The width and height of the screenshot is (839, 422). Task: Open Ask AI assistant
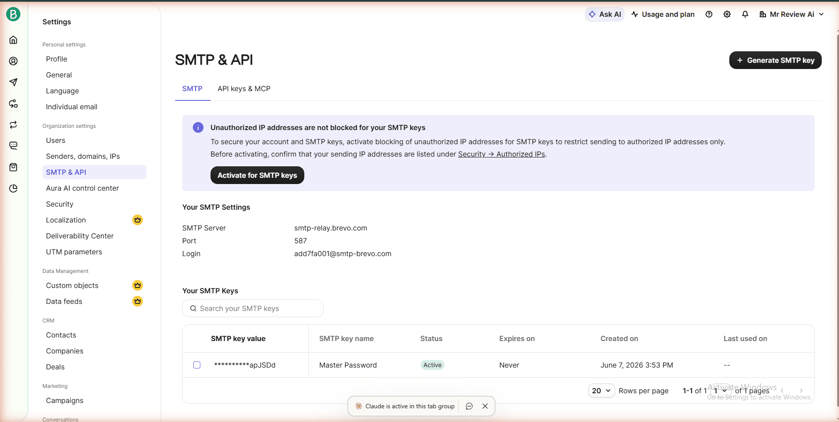click(x=605, y=14)
